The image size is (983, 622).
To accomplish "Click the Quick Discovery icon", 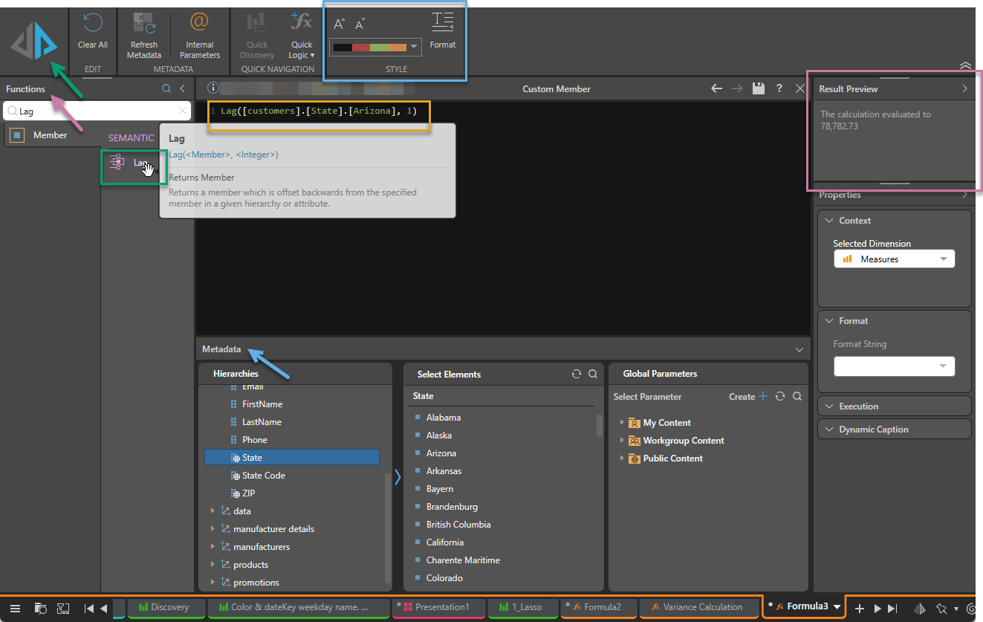I will pos(257,22).
